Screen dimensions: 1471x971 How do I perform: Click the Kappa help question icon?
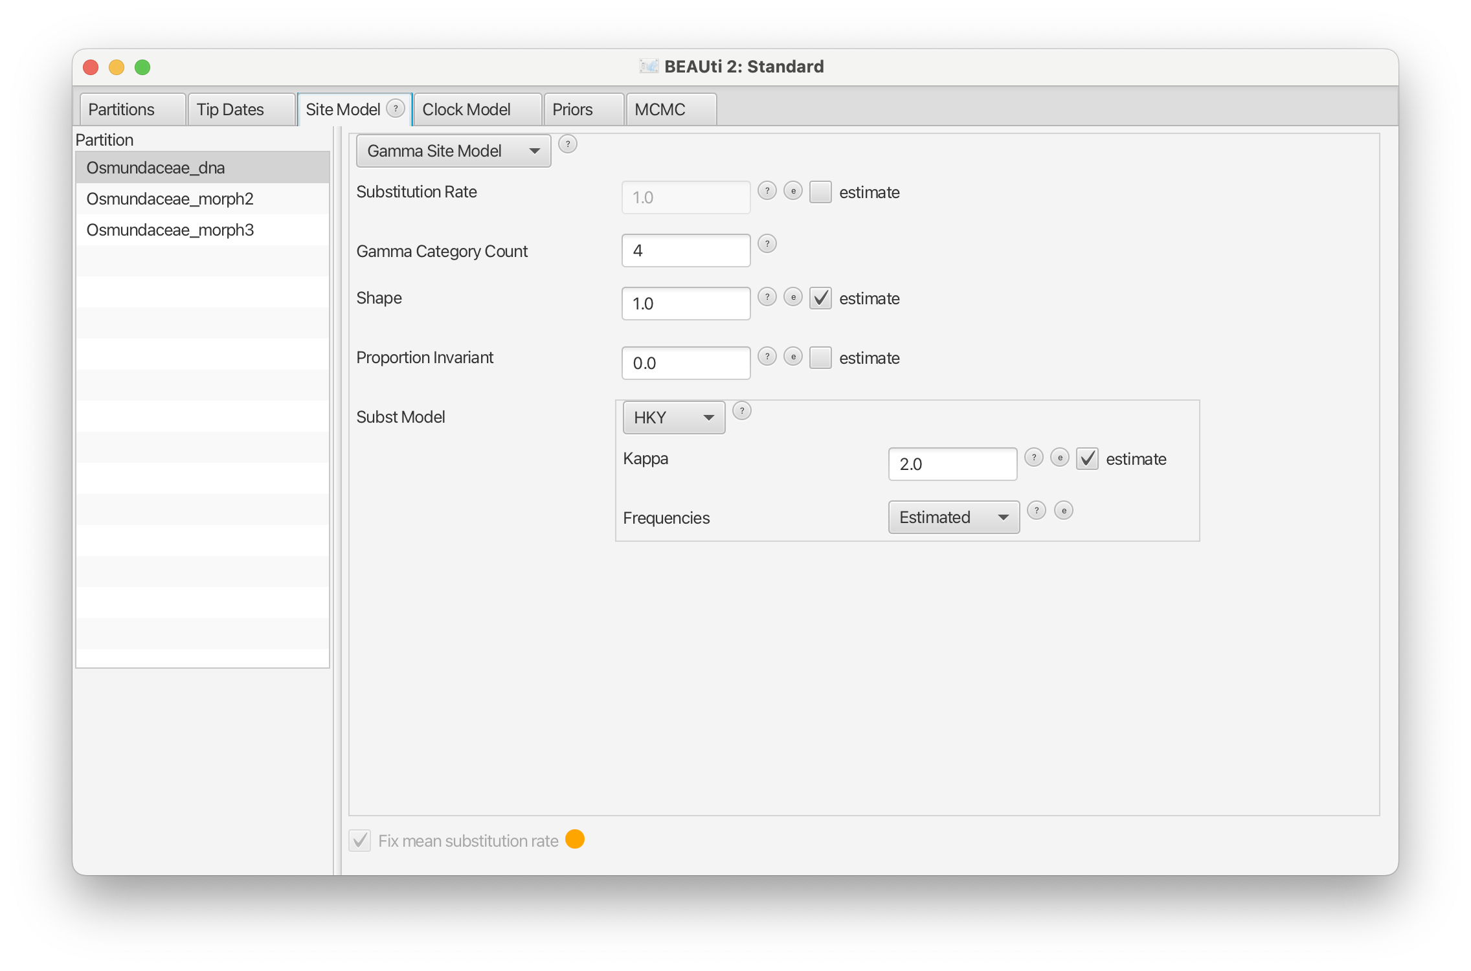[x=1034, y=458]
